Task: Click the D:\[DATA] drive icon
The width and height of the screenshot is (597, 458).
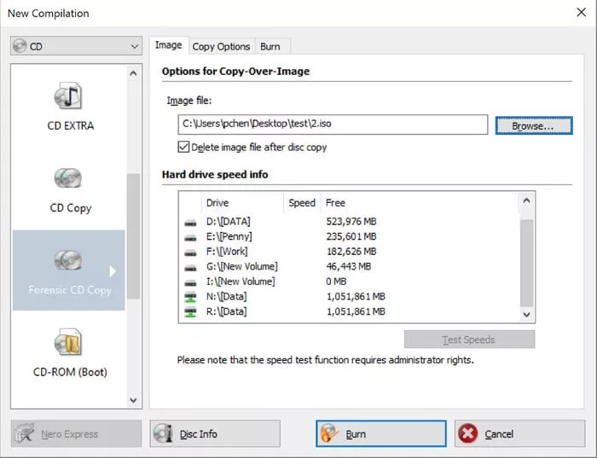Action: (x=189, y=223)
